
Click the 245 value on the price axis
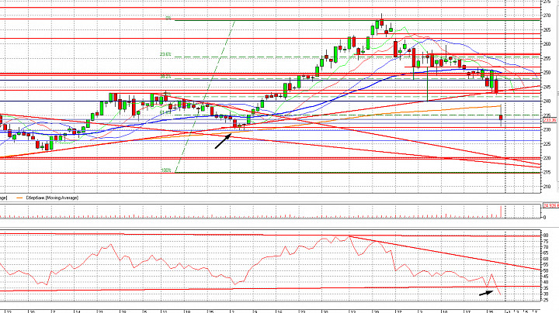click(x=547, y=87)
